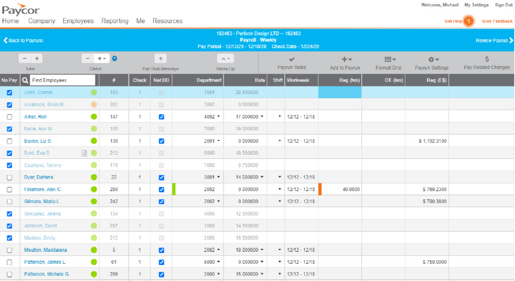Open department dropdown for Arker, Ron
515x281 pixels.
[219, 117]
